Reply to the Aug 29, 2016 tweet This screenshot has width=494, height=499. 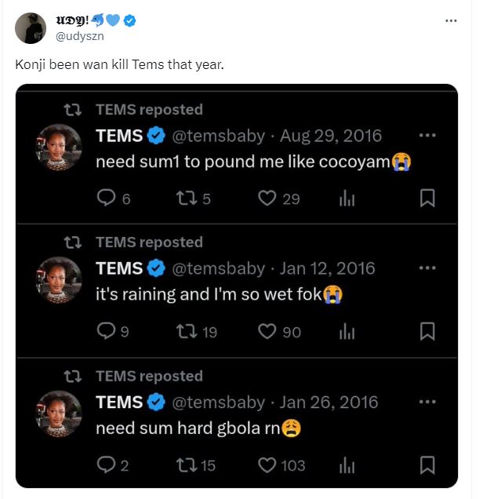pyautogui.click(x=106, y=199)
